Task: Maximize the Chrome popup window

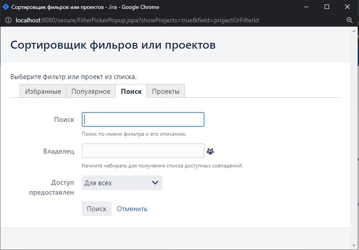Action: pyautogui.click(x=327, y=7)
